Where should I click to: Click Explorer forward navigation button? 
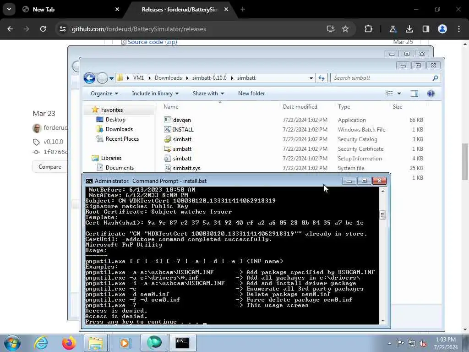tap(102, 78)
